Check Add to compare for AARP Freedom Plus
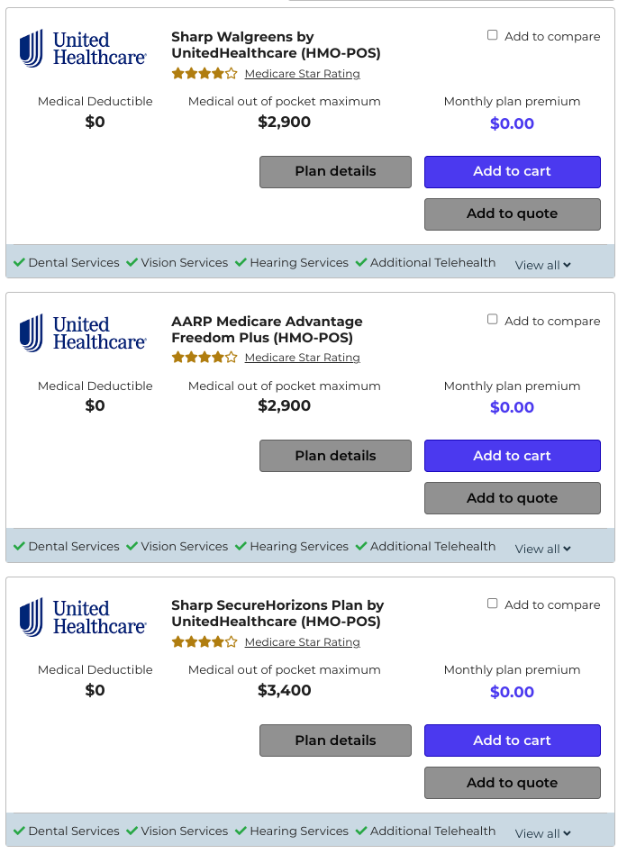The width and height of the screenshot is (618, 854). point(492,319)
